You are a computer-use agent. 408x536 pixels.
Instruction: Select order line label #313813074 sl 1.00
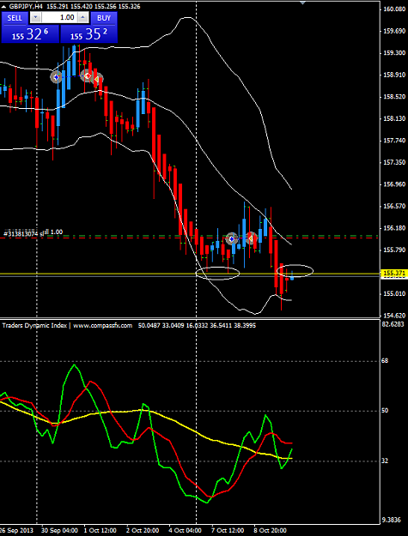pyautogui.click(x=33, y=232)
